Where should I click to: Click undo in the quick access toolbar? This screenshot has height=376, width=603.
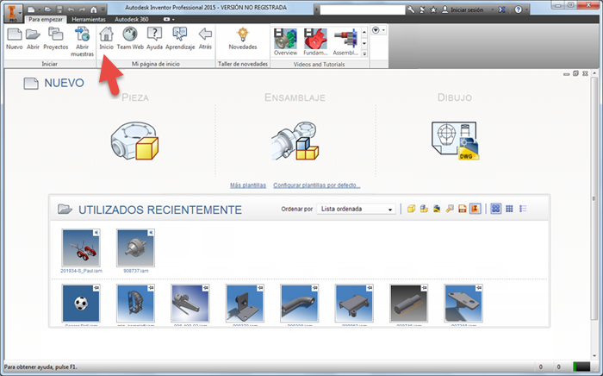pyautogui.click(x=71, y=9)
